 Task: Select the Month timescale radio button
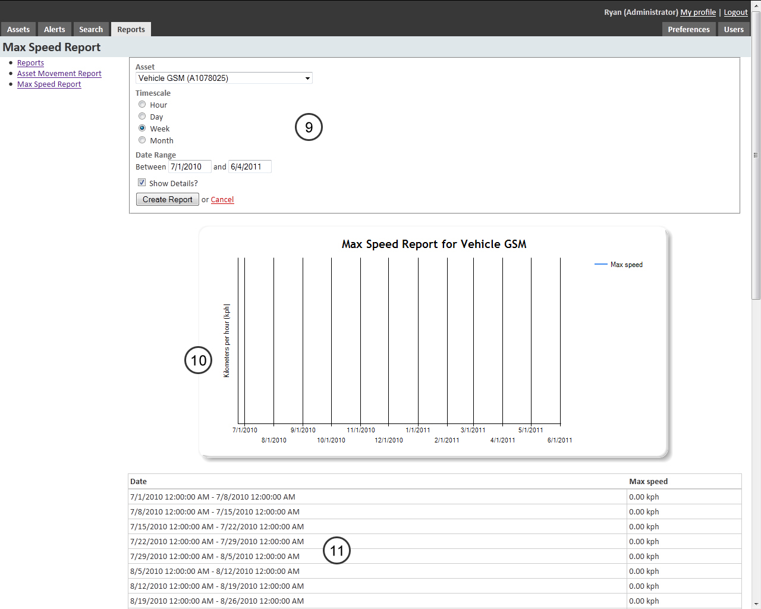pos(142,140)
